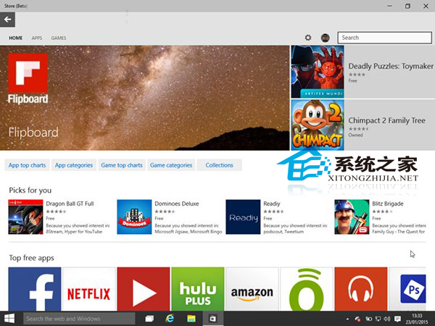The image size is (435, 326).
Task: Open App top charts link
Action: (27, 165)
